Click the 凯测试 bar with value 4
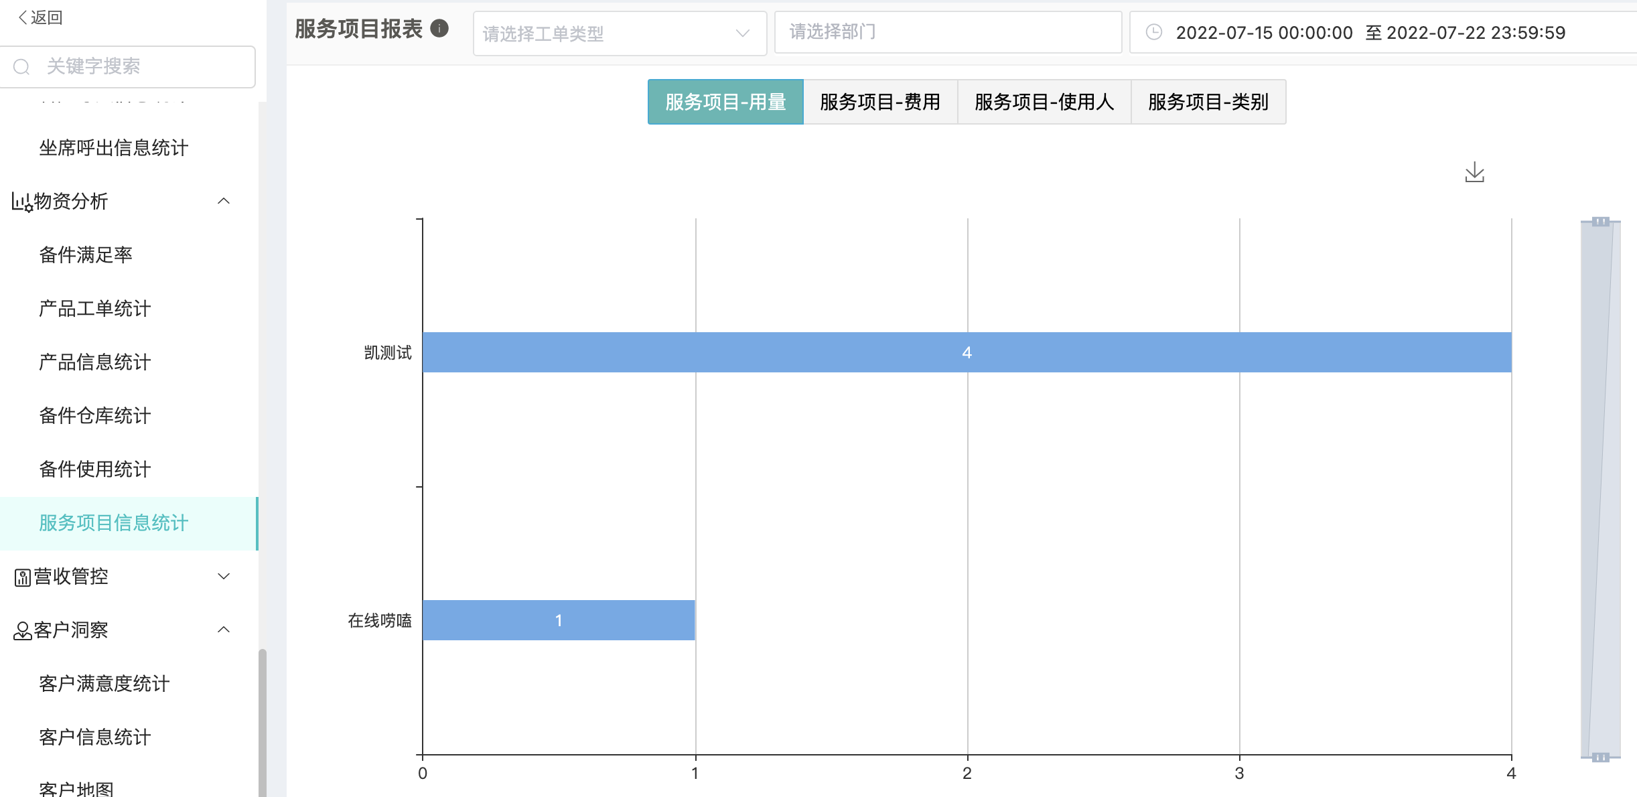Viewport: 1637px width, 797px height. point(967,352)
